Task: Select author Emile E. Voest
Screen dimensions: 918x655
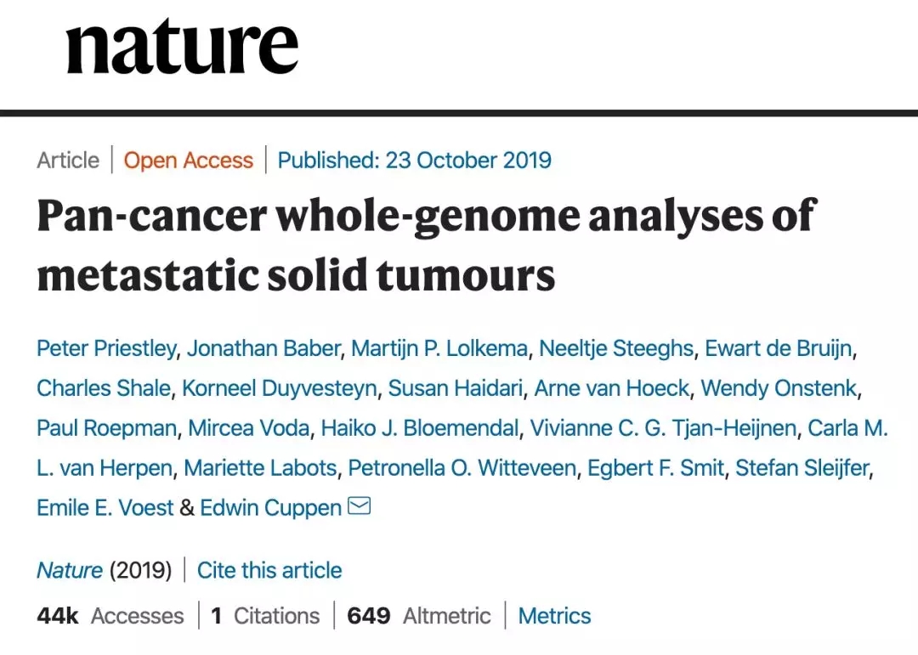Action: (105, 508)
